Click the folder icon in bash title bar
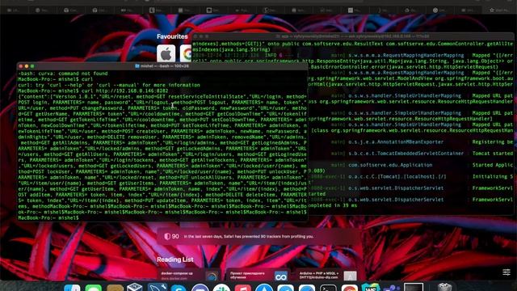The width and height of the screenshot is (517, 291). point(137,66)
